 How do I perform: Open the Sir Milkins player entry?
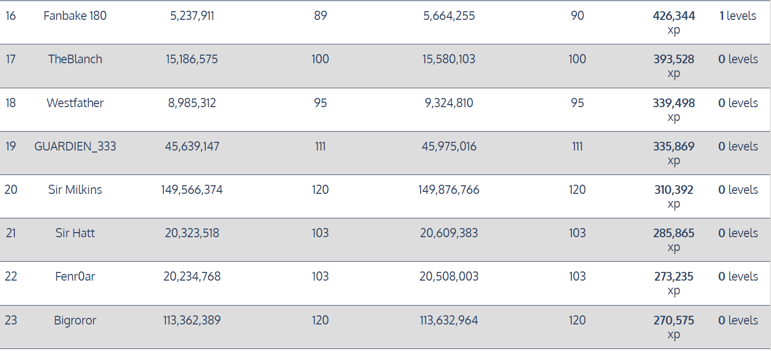[x=75, y=190]
